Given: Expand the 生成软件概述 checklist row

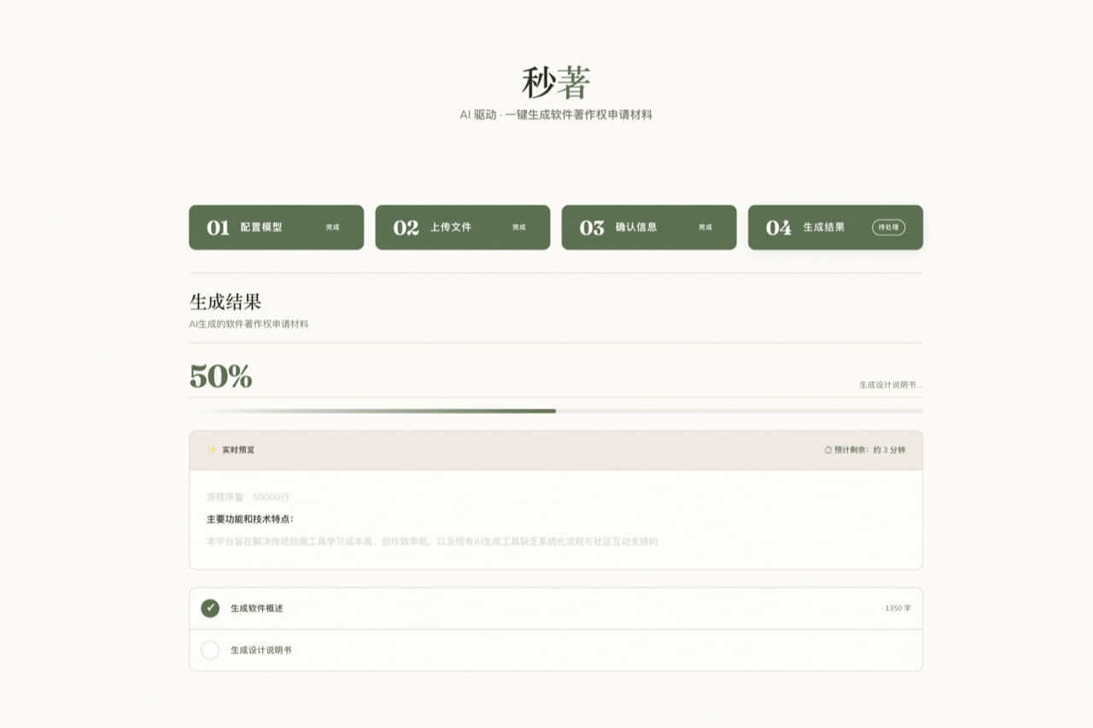Looking at the screenshot, I should (x=555, y=609).
